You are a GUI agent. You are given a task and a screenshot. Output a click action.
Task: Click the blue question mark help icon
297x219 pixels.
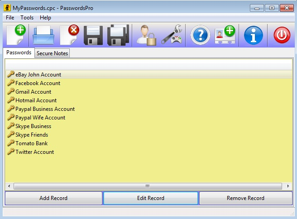point(200,35)
